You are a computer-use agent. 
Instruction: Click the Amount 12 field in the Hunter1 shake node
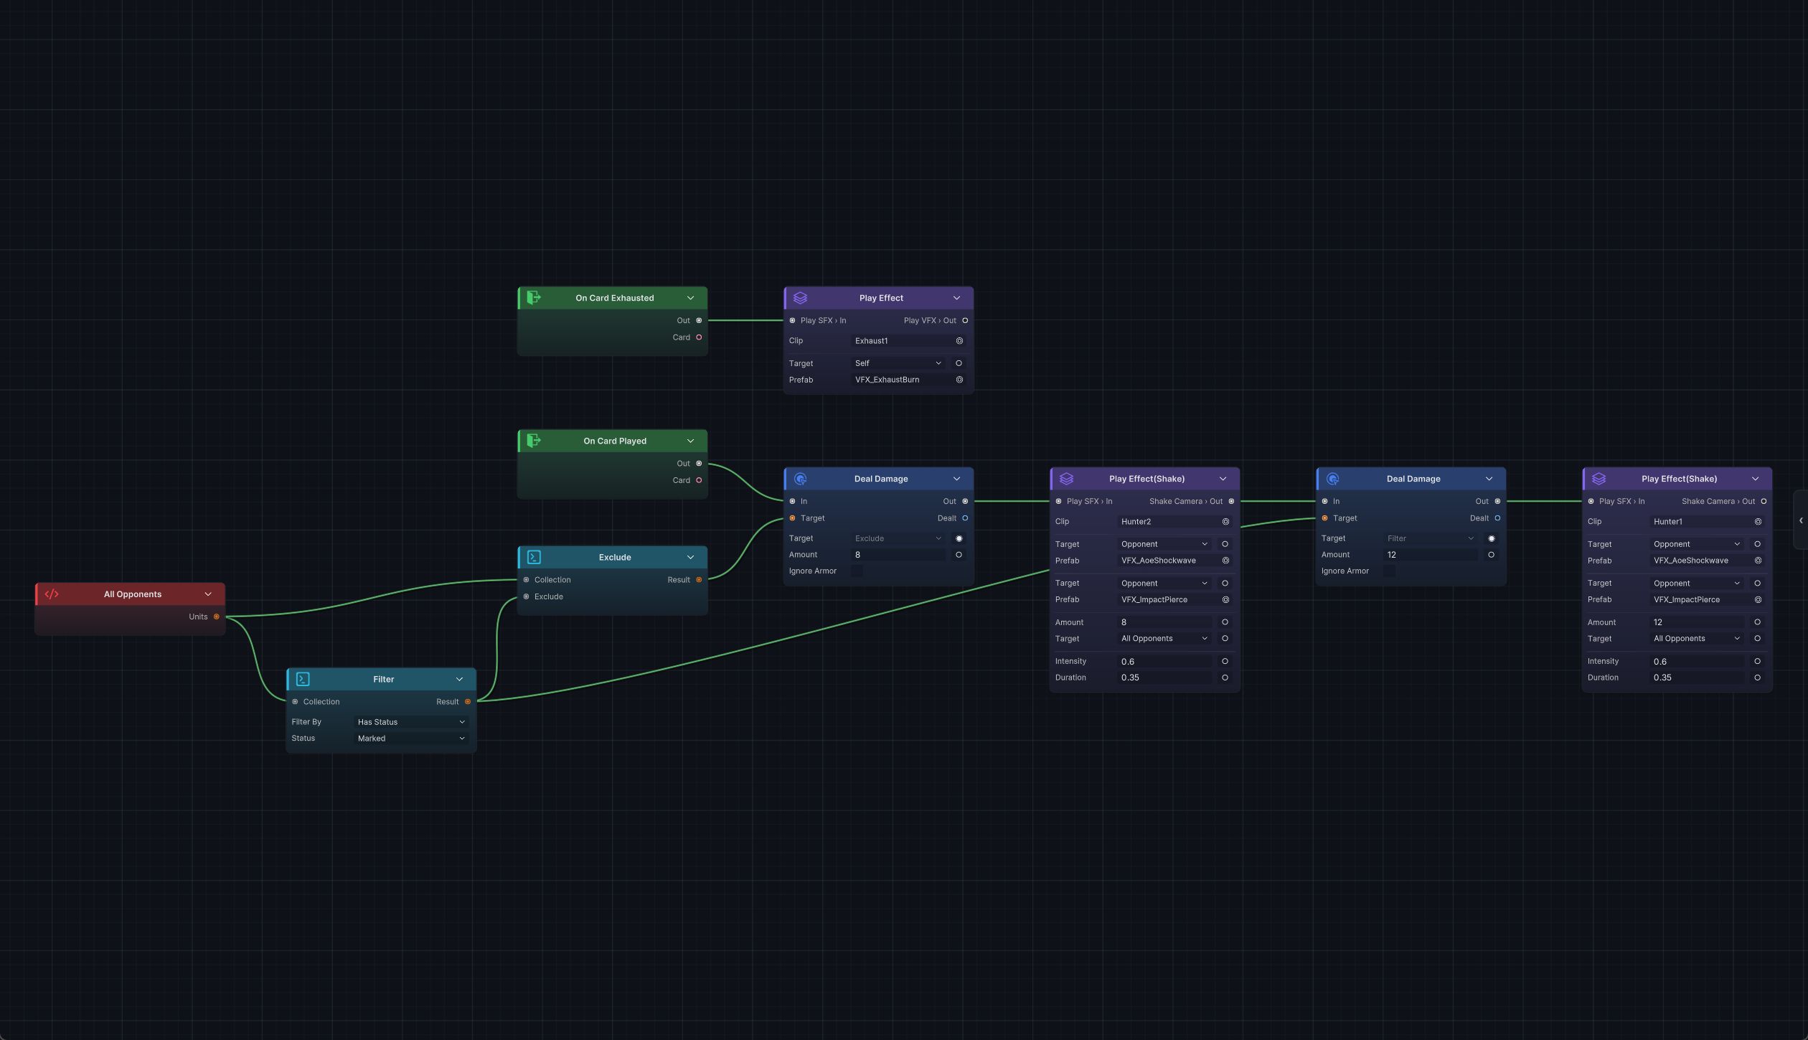[1697, 622]
